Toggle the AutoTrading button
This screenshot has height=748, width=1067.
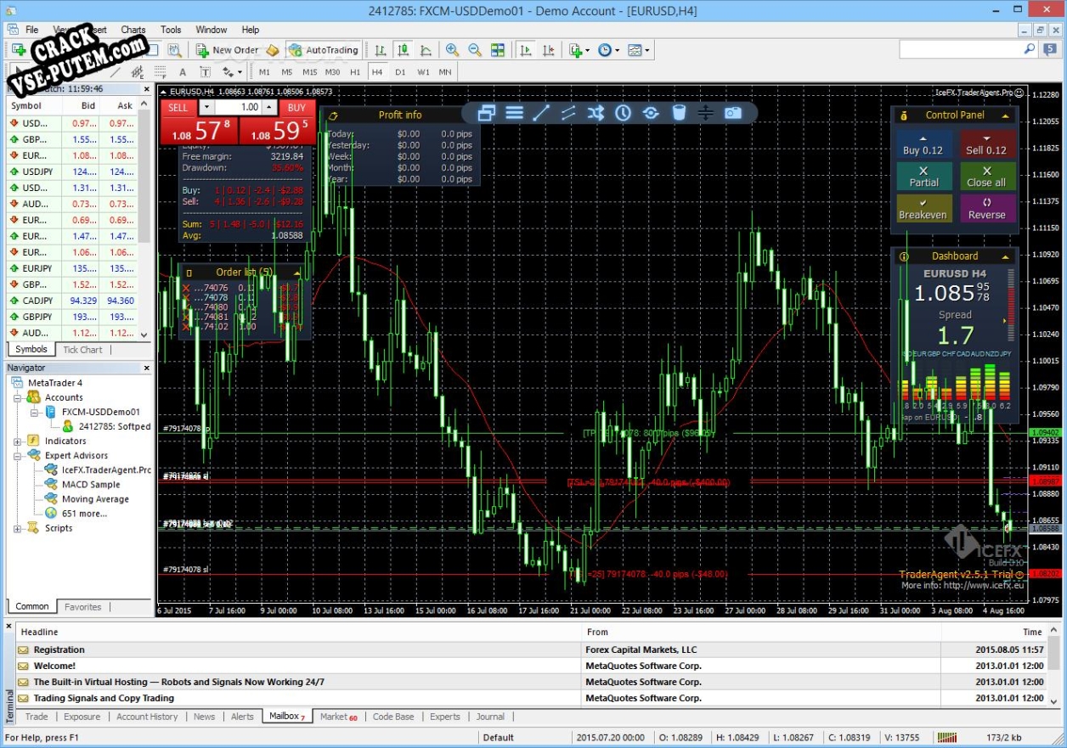[x=323, y=50]
